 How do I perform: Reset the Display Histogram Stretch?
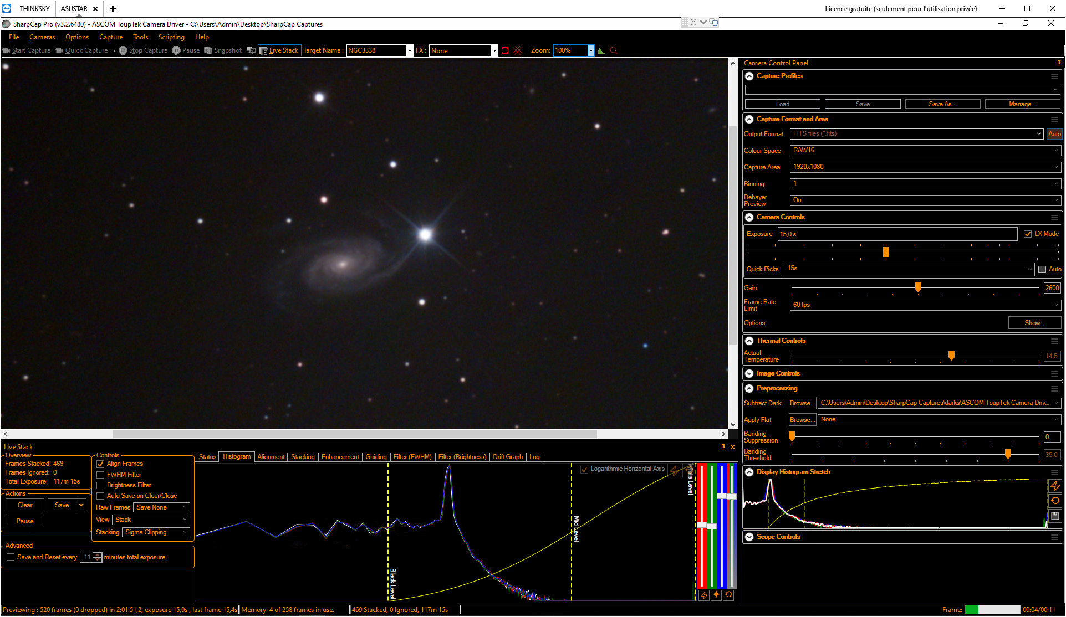coord(1055,501)
